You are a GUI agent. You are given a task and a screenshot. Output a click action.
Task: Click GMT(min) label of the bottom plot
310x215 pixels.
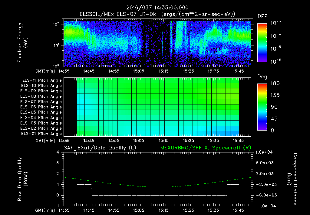tap(45, 210)
